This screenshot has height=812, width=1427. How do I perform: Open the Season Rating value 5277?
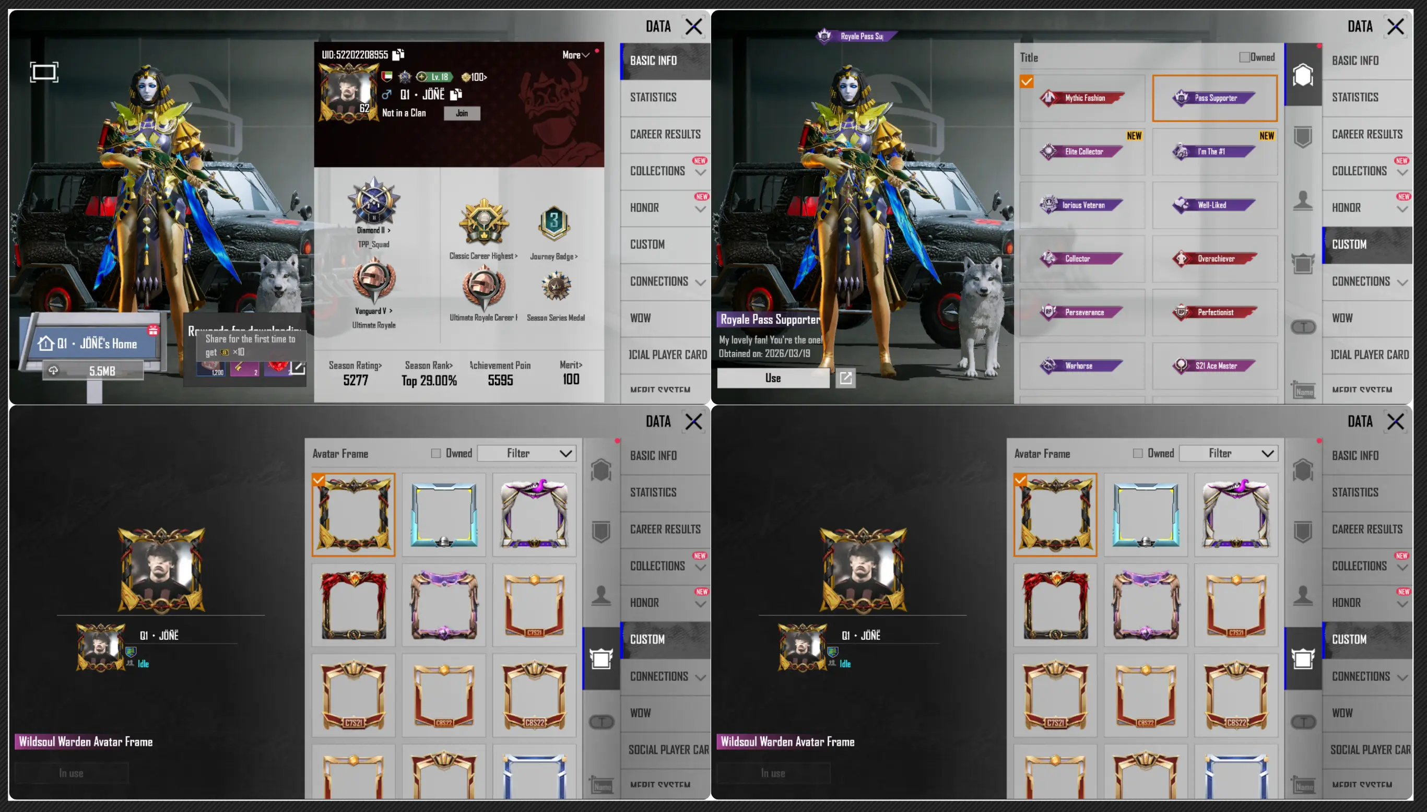coord(356,380)
